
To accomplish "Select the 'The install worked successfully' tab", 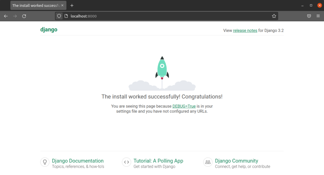I will (x=35, y=5).
